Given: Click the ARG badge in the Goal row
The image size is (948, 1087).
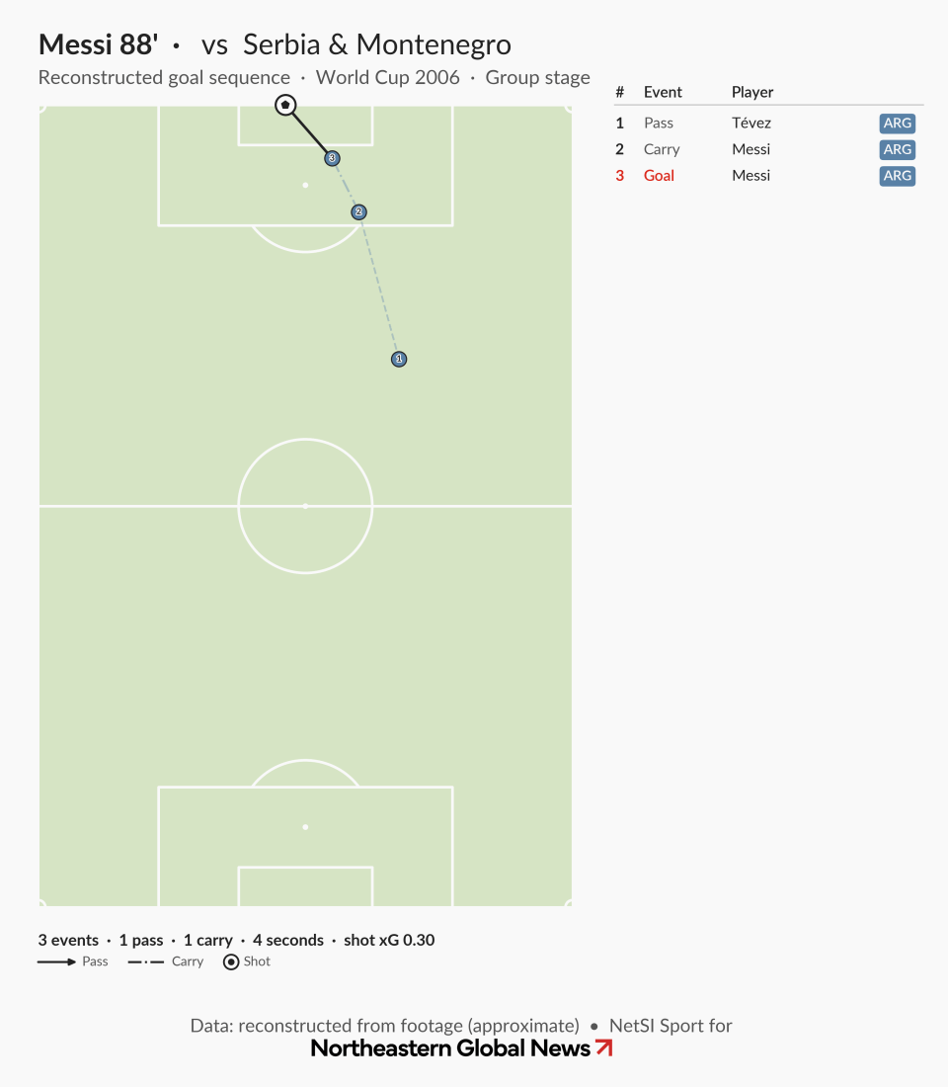Looking at the screenshot, I should tap(898, 176).
